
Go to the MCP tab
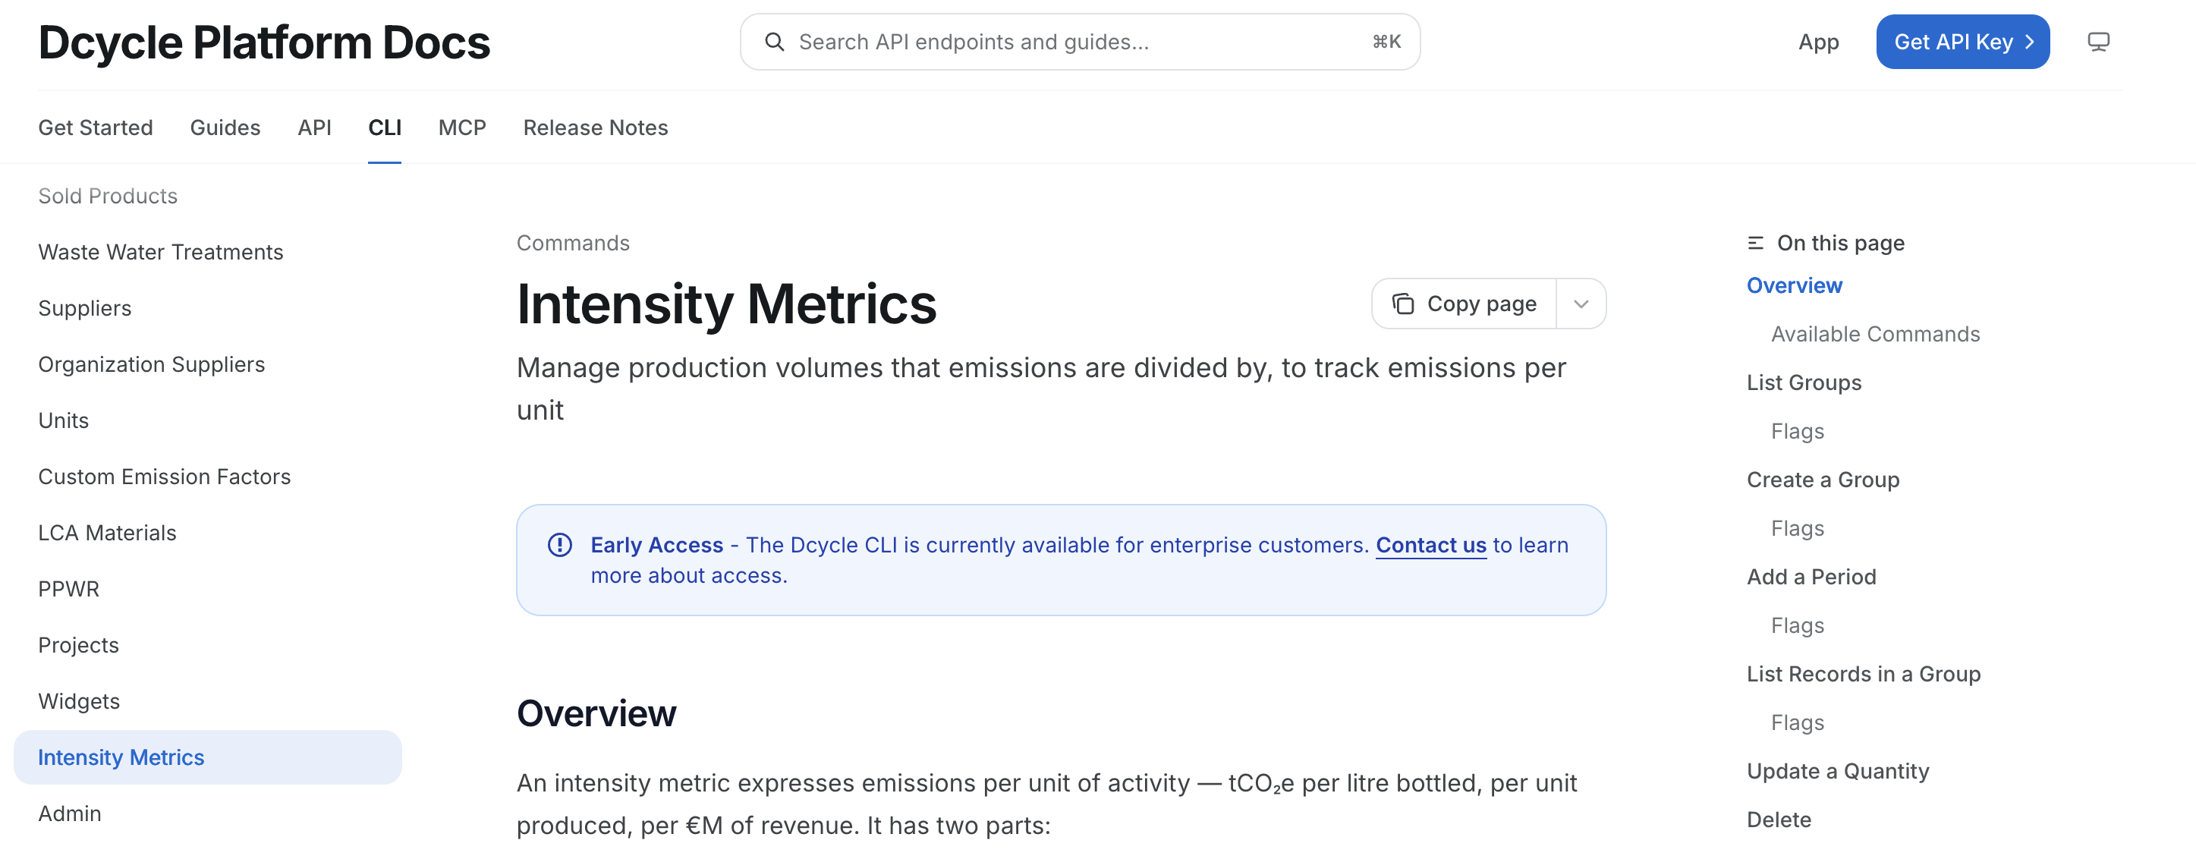pos(462,127)
